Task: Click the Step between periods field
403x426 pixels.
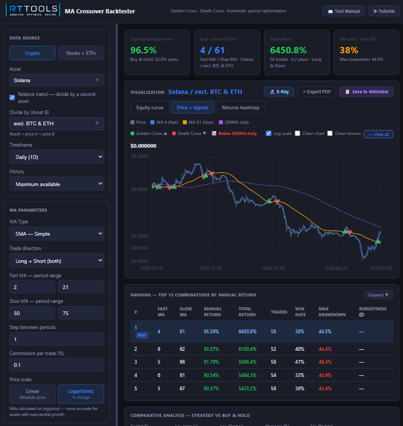Action: coord(57,339)
